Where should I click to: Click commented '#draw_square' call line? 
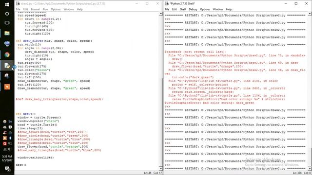[52, 132]
